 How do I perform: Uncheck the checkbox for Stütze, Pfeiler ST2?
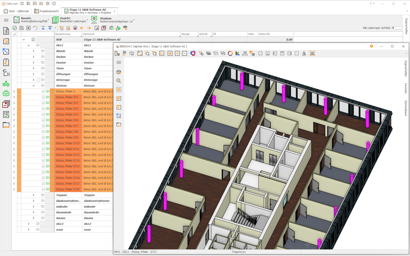43,97
